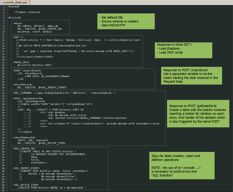Click the 'CREATE TABLE IF NOT EXISTS boletin' line

pyautogui.click(x=48, y=152)
